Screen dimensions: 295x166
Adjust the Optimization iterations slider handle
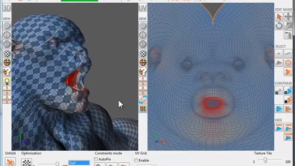57,164
